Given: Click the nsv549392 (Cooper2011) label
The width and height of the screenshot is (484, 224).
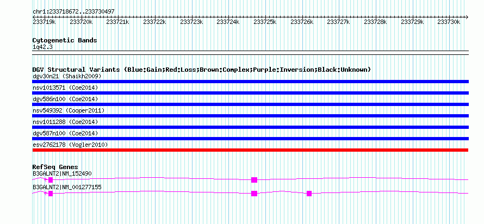Looking at the screenshot, I should (69, 110).
